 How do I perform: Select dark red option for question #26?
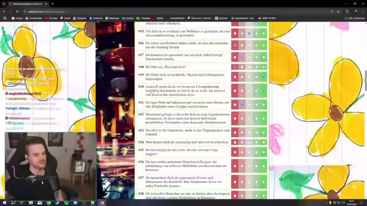235,166
